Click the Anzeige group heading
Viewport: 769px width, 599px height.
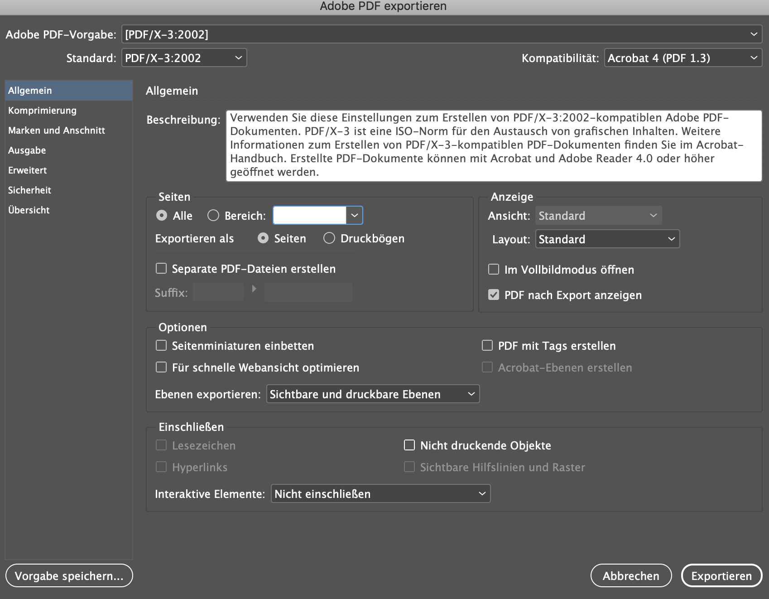512,197
